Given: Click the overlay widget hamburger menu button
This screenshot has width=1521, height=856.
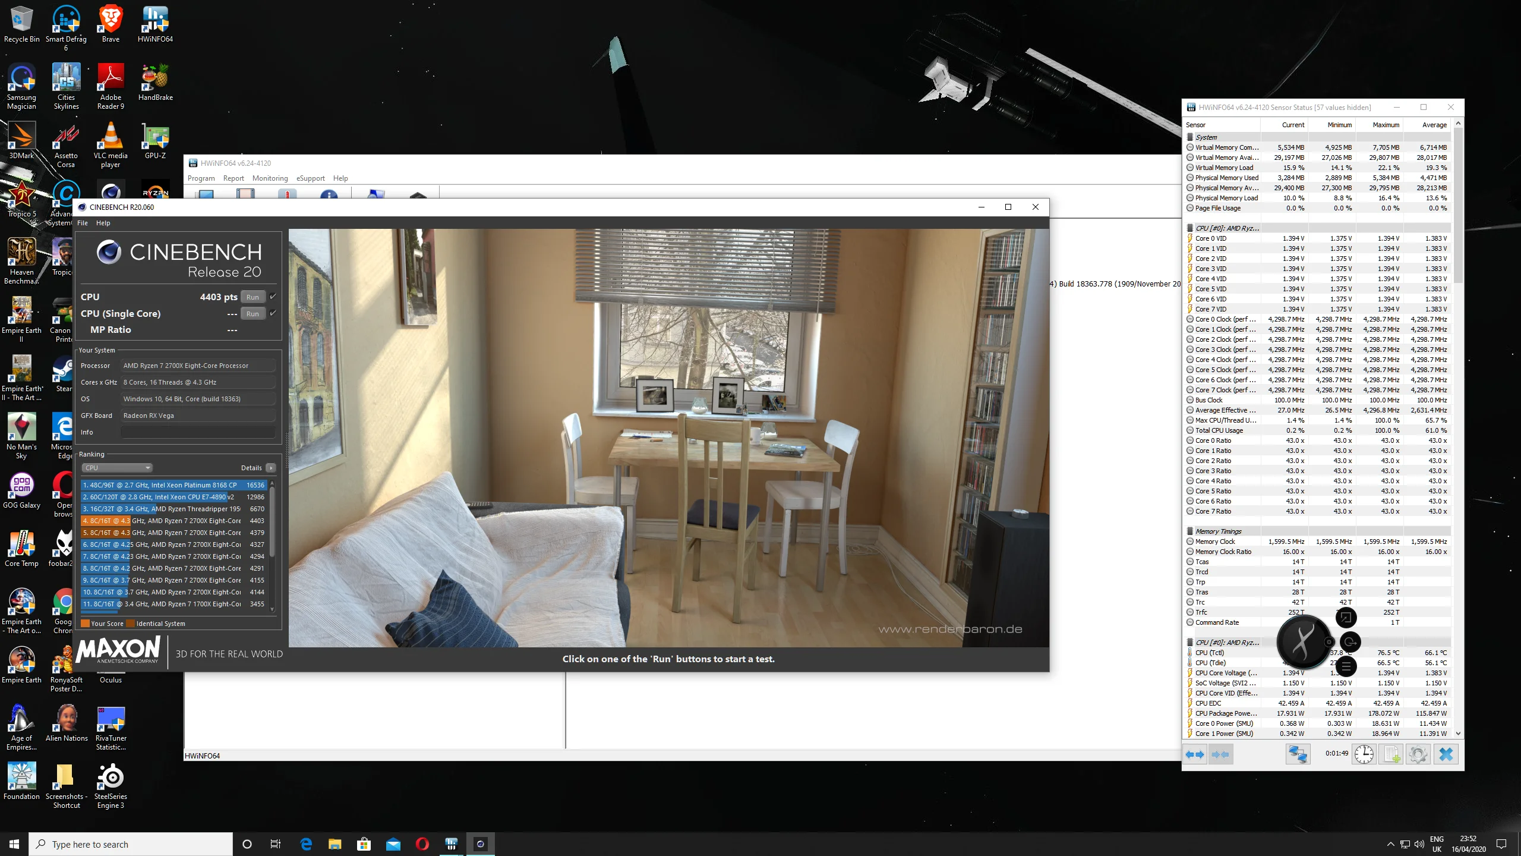Looking at the screenshot, I should (x=1346, y=667).
